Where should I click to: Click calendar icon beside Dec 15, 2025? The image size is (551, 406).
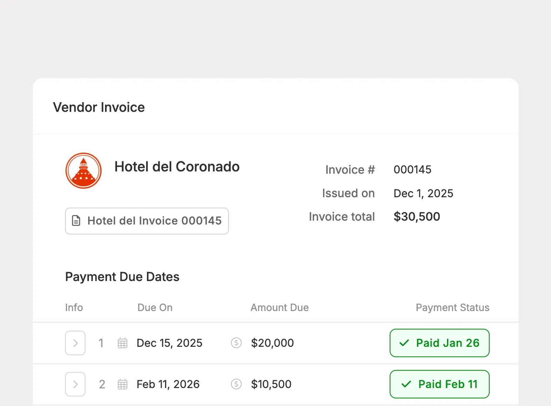(123, 343)
